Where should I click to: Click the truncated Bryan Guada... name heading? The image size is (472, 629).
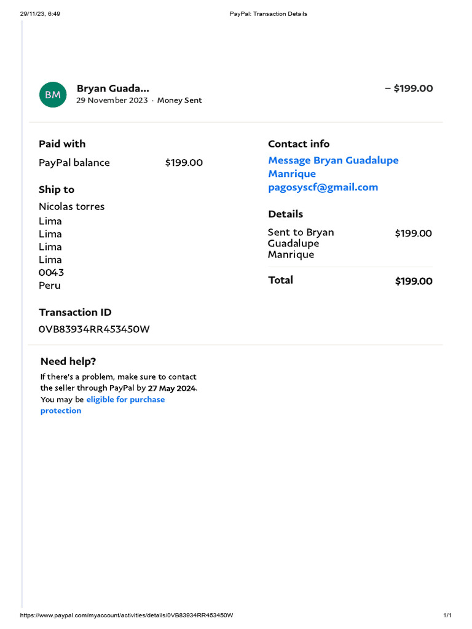coord(112,88)
